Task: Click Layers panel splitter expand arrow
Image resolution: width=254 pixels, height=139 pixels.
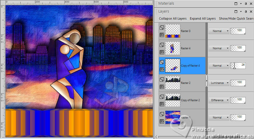Action: click(207, 81)
